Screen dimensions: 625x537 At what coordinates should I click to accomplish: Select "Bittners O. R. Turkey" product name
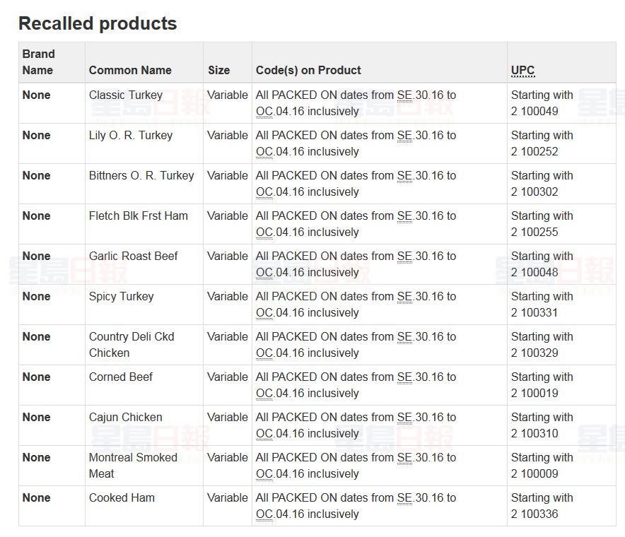coord(141,175)
